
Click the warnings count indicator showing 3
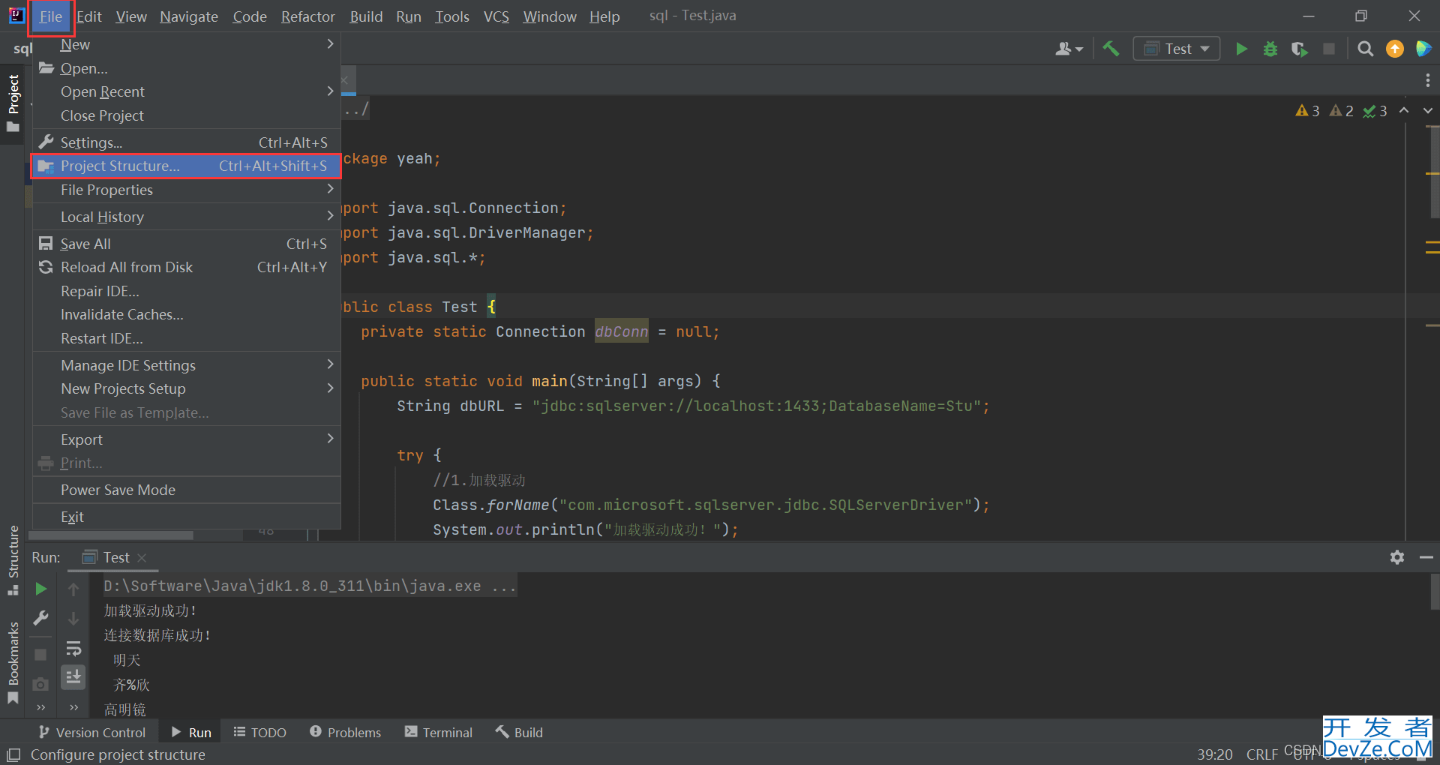point(1307,111)
